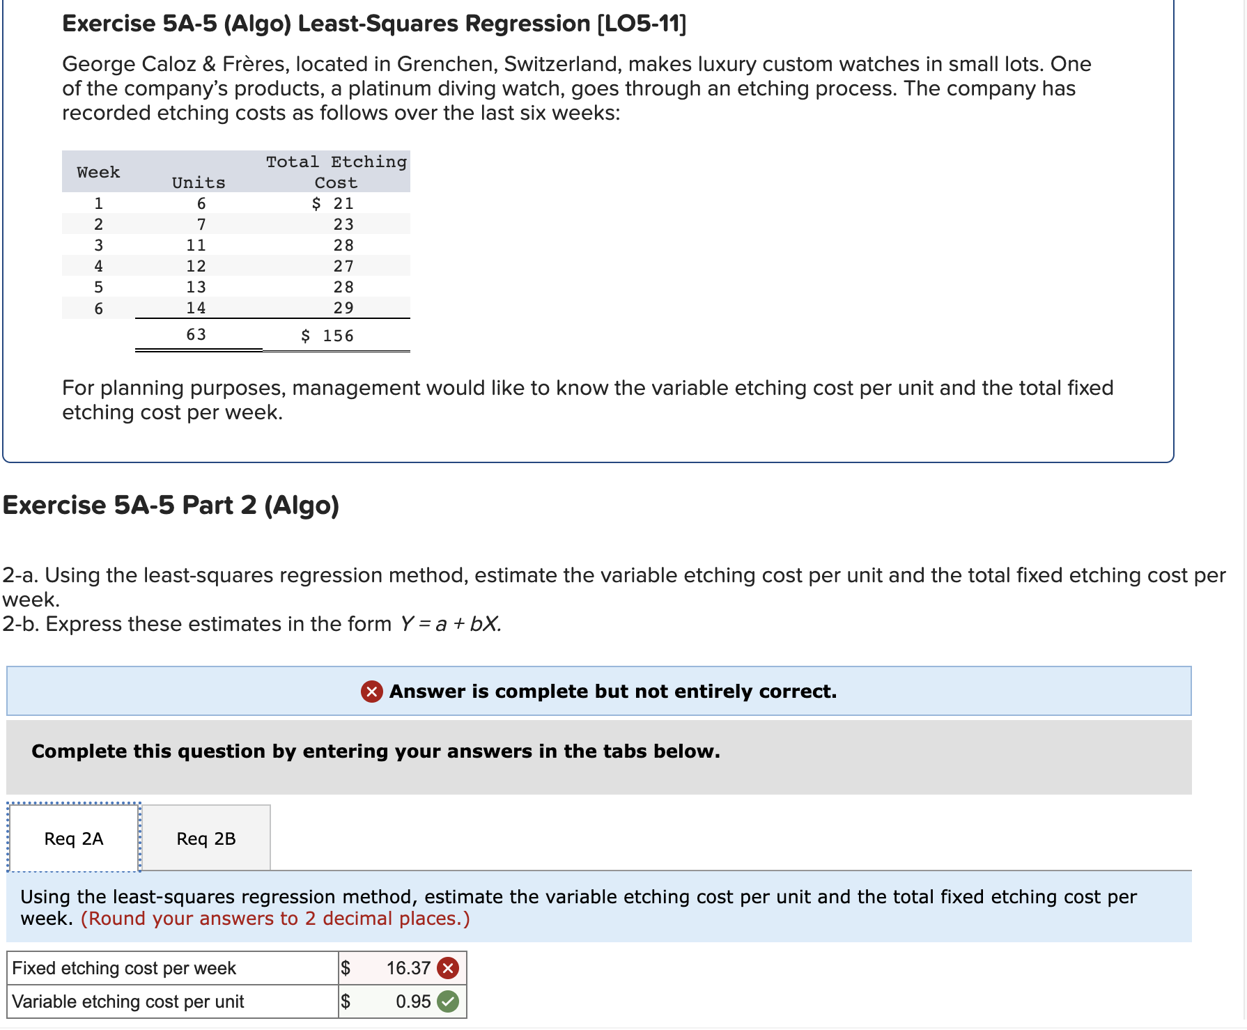Click the exercise title 'Exercise 5A-5 (Algo) Least-Squares Regression'

(374, 24)
